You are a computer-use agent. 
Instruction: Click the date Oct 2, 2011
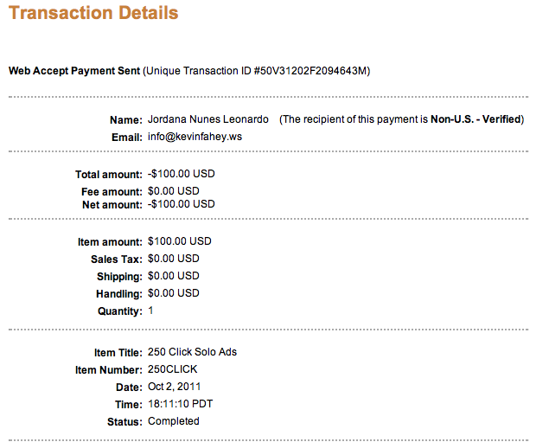click(176, 387)
